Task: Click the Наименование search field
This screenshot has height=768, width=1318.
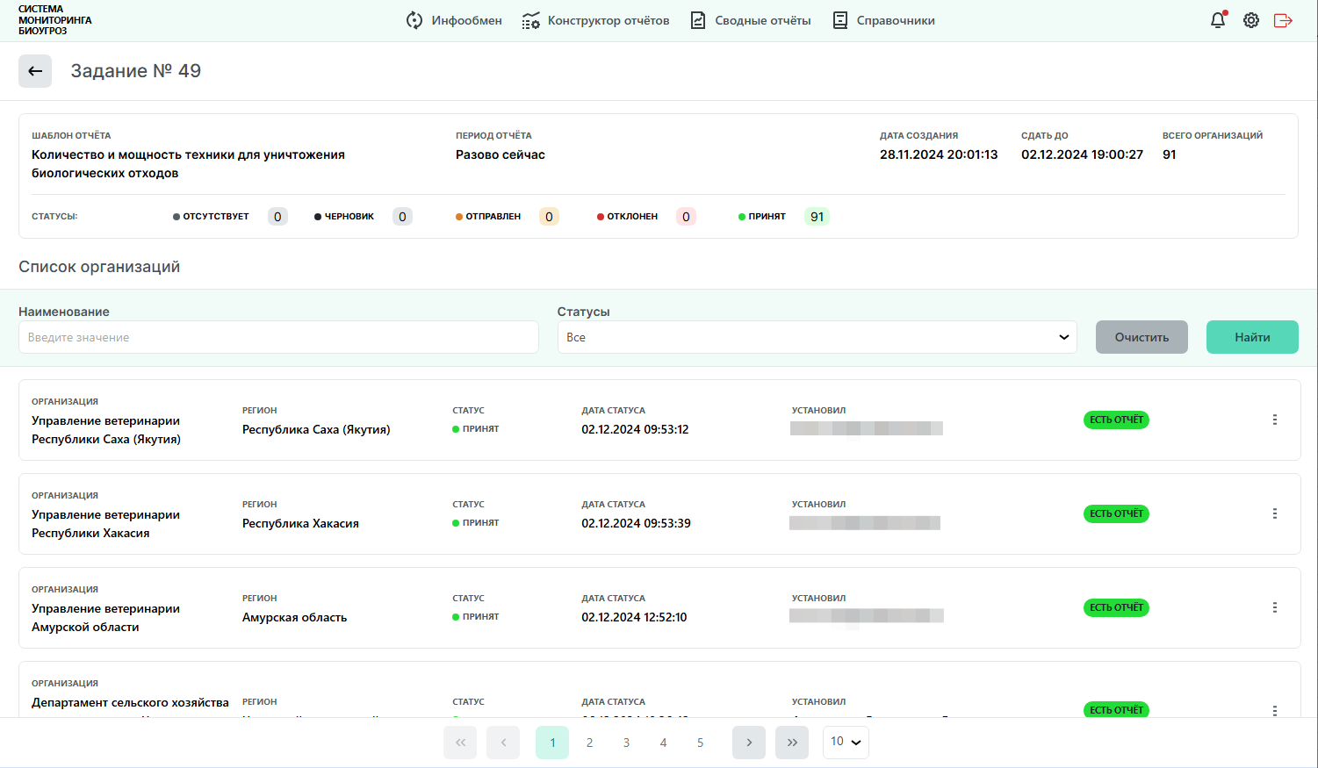Action: 278,337
